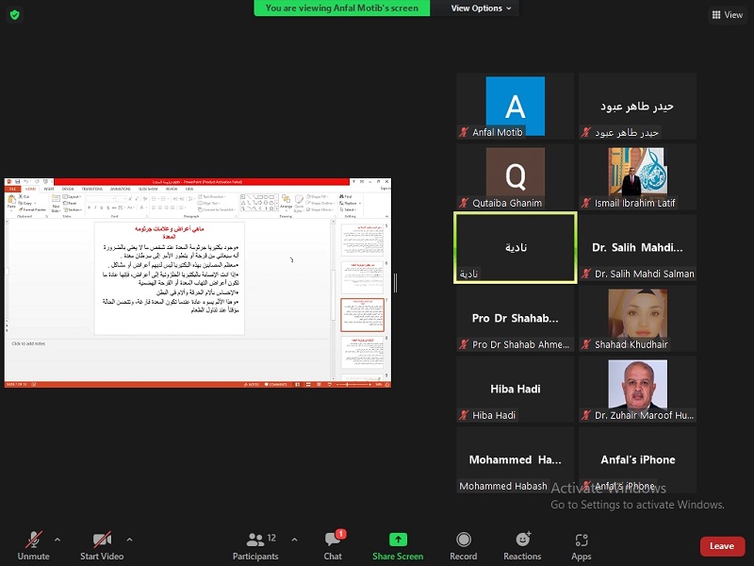The height and width of the screenshot is (566, 754).
Task: Open the Chat panel
Action: point(333,545)
